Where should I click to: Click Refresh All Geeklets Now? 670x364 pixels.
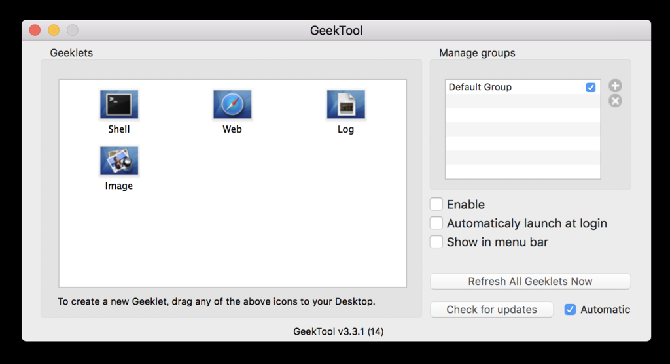[x=530, y=281]
